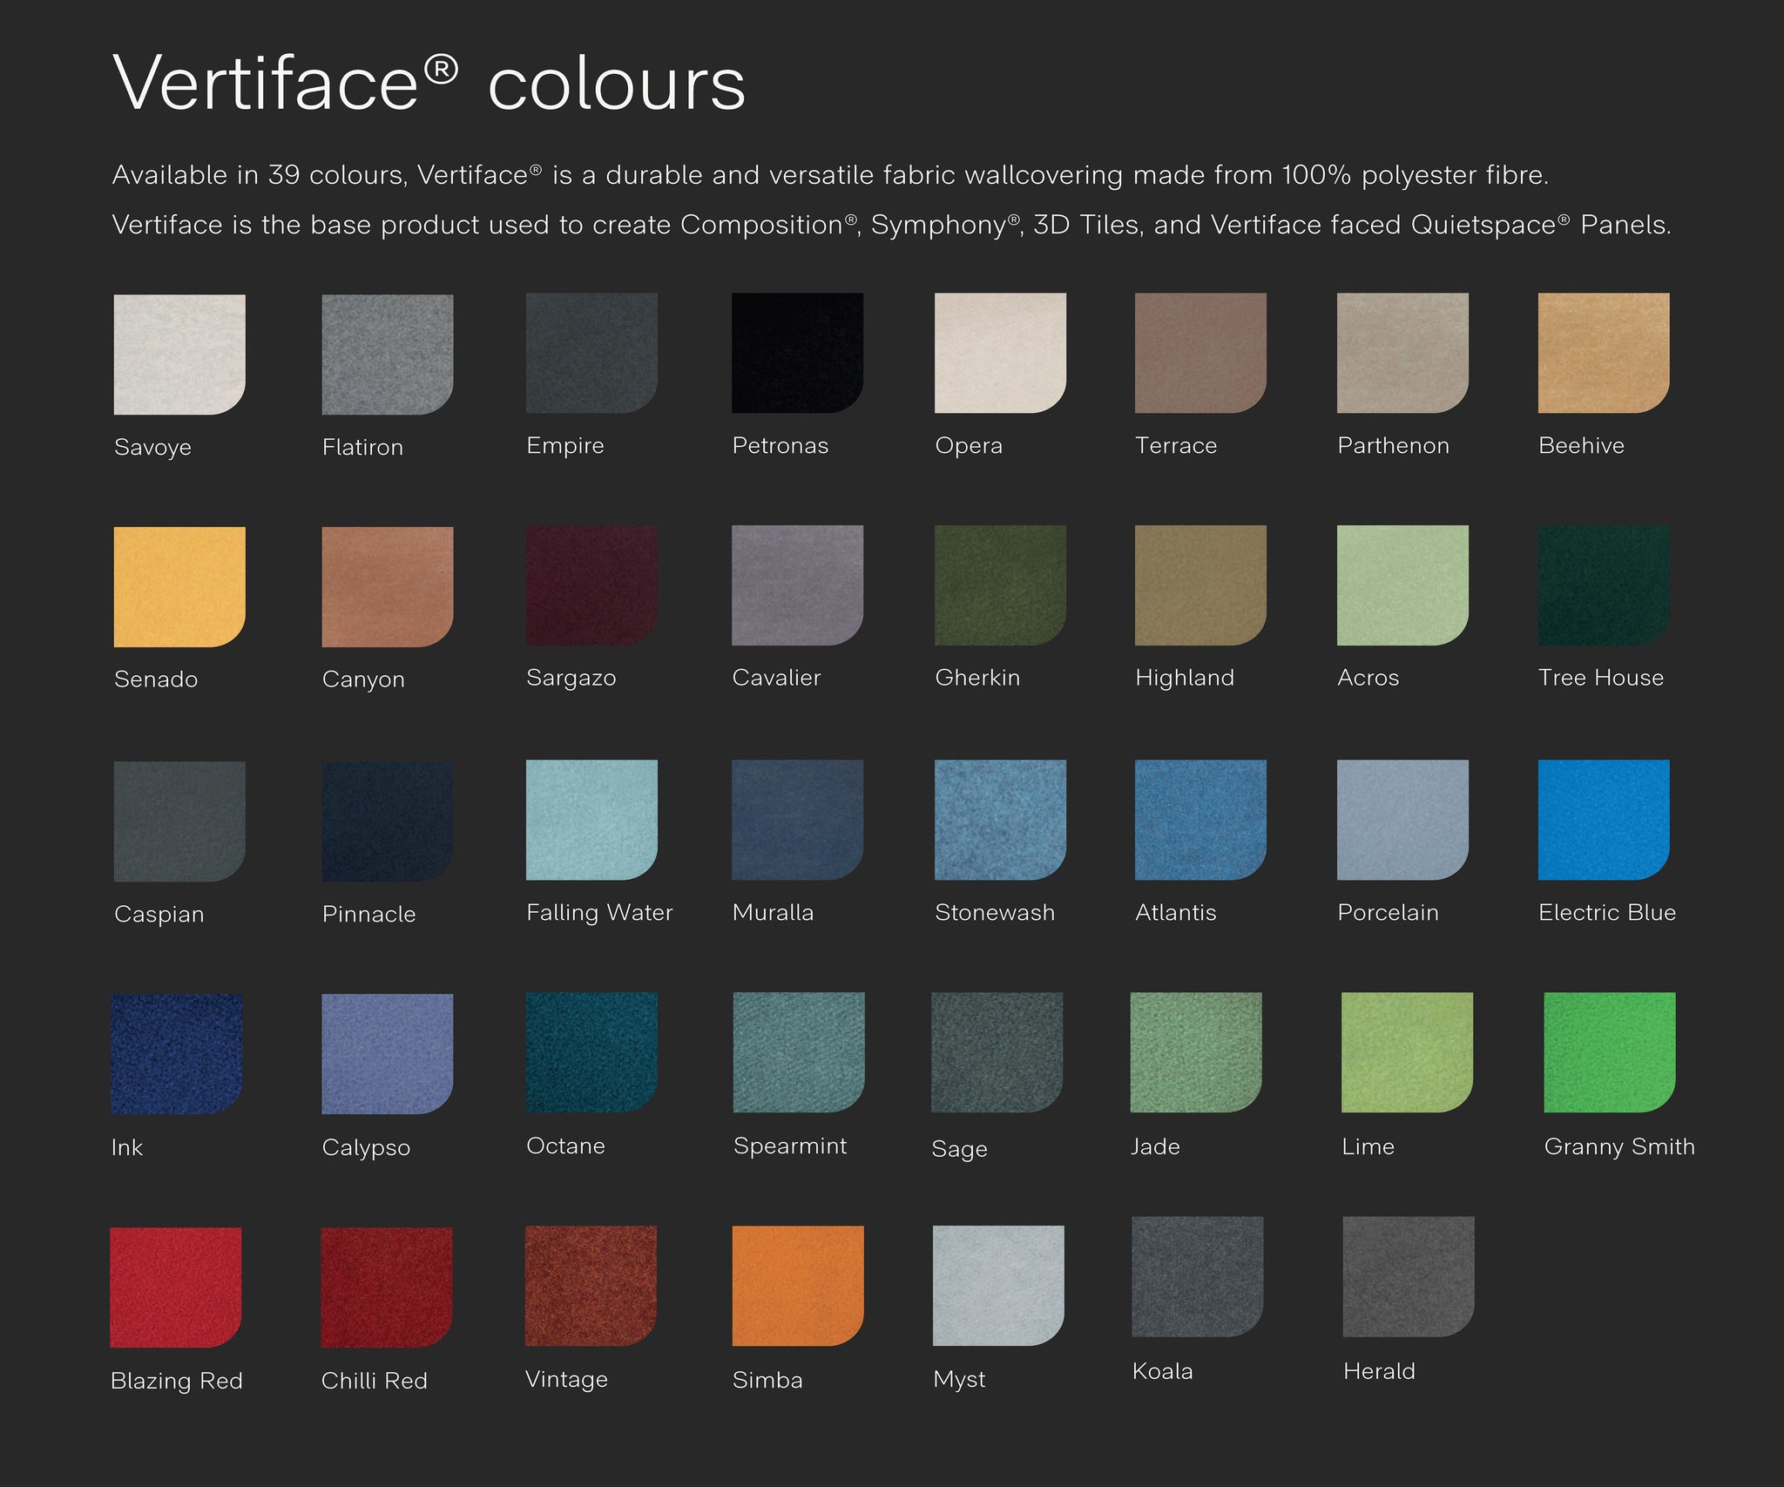Click the "Simba" label text
This screenshot has height=1487, width=1784.
pos(767,1381)
